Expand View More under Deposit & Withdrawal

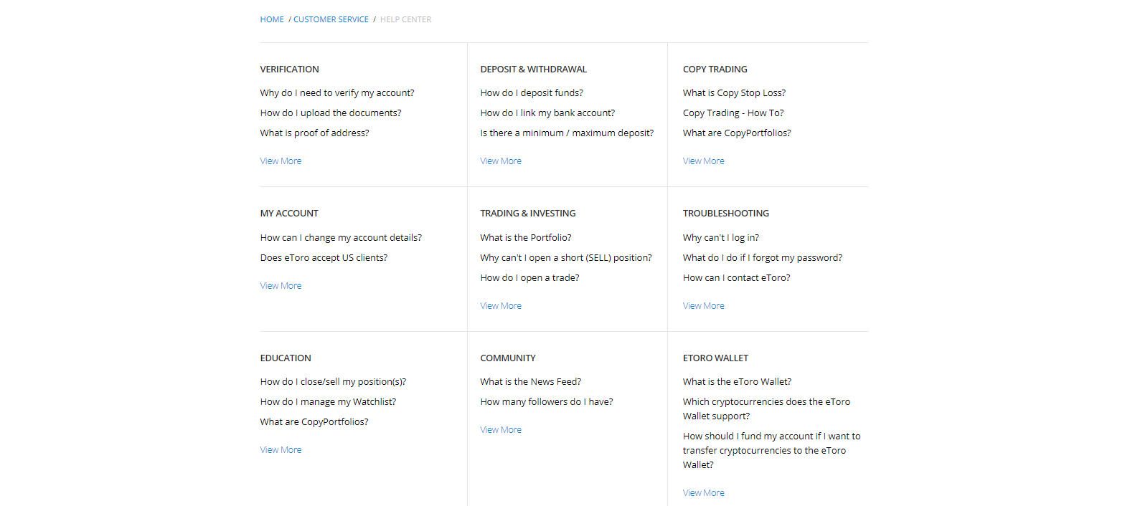501,161
